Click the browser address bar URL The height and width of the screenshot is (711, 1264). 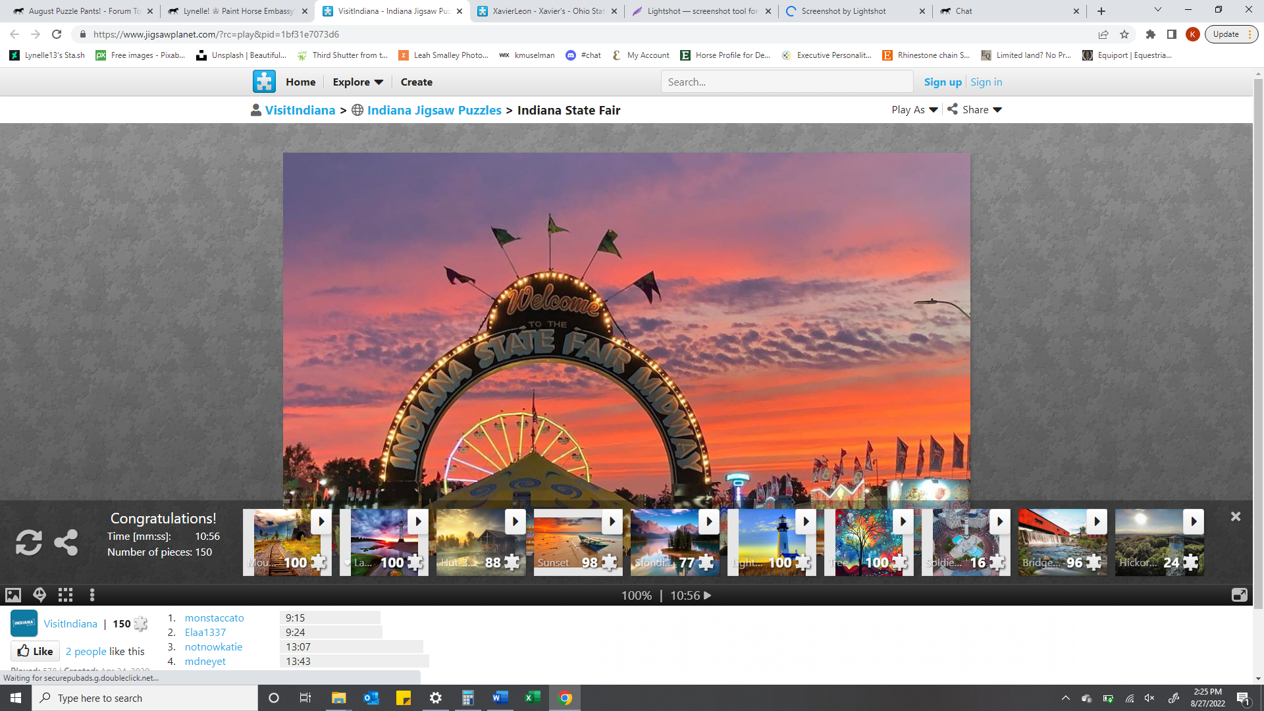pyautogui.click(x=216, y=34)
